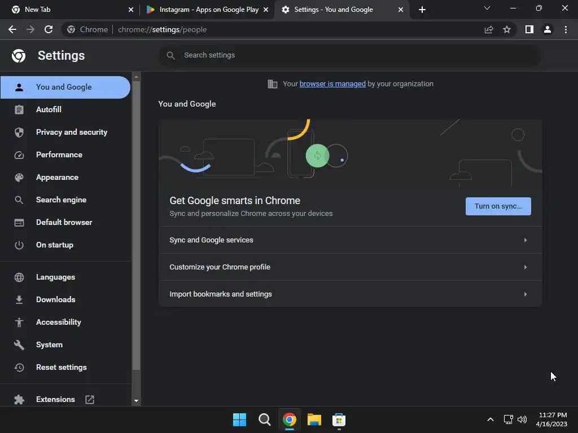This screenshot has width=578, height=433.
Task: Click the Turn on sync button
Action: pyautogui.click(x=498, y=206)
